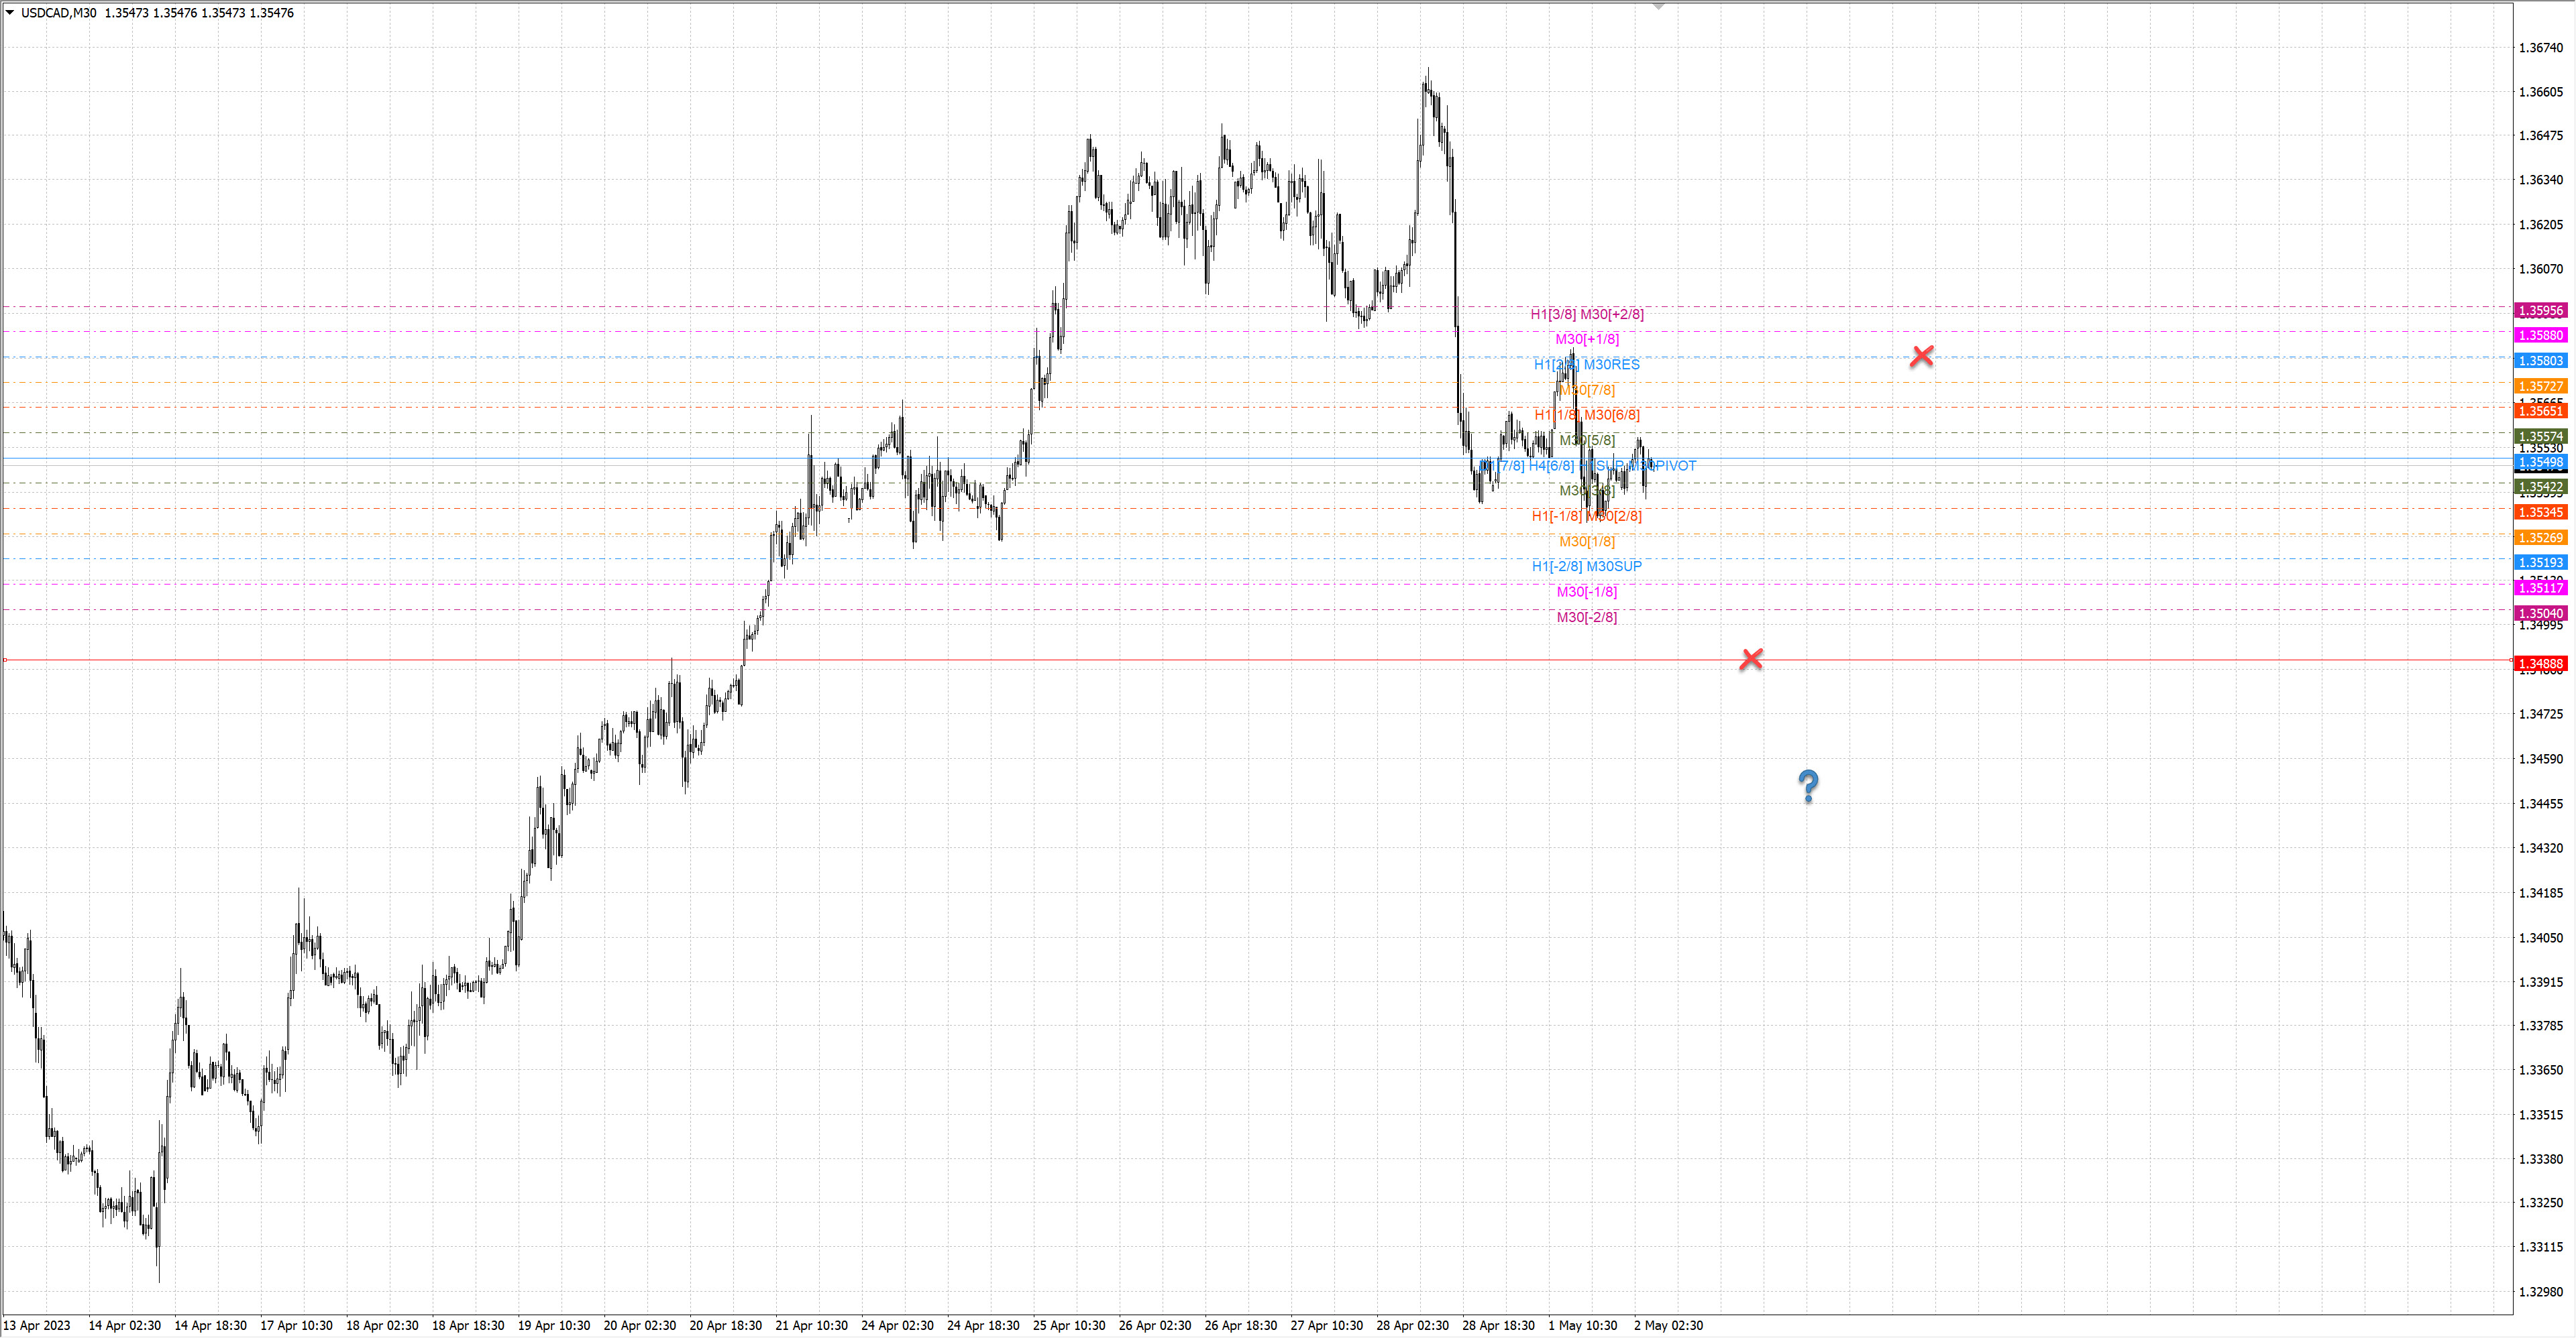Click the blue 1.35498 pivot price tag
The width and height of the screenshot is (2576, 1338).
[x=2540, y=463]
